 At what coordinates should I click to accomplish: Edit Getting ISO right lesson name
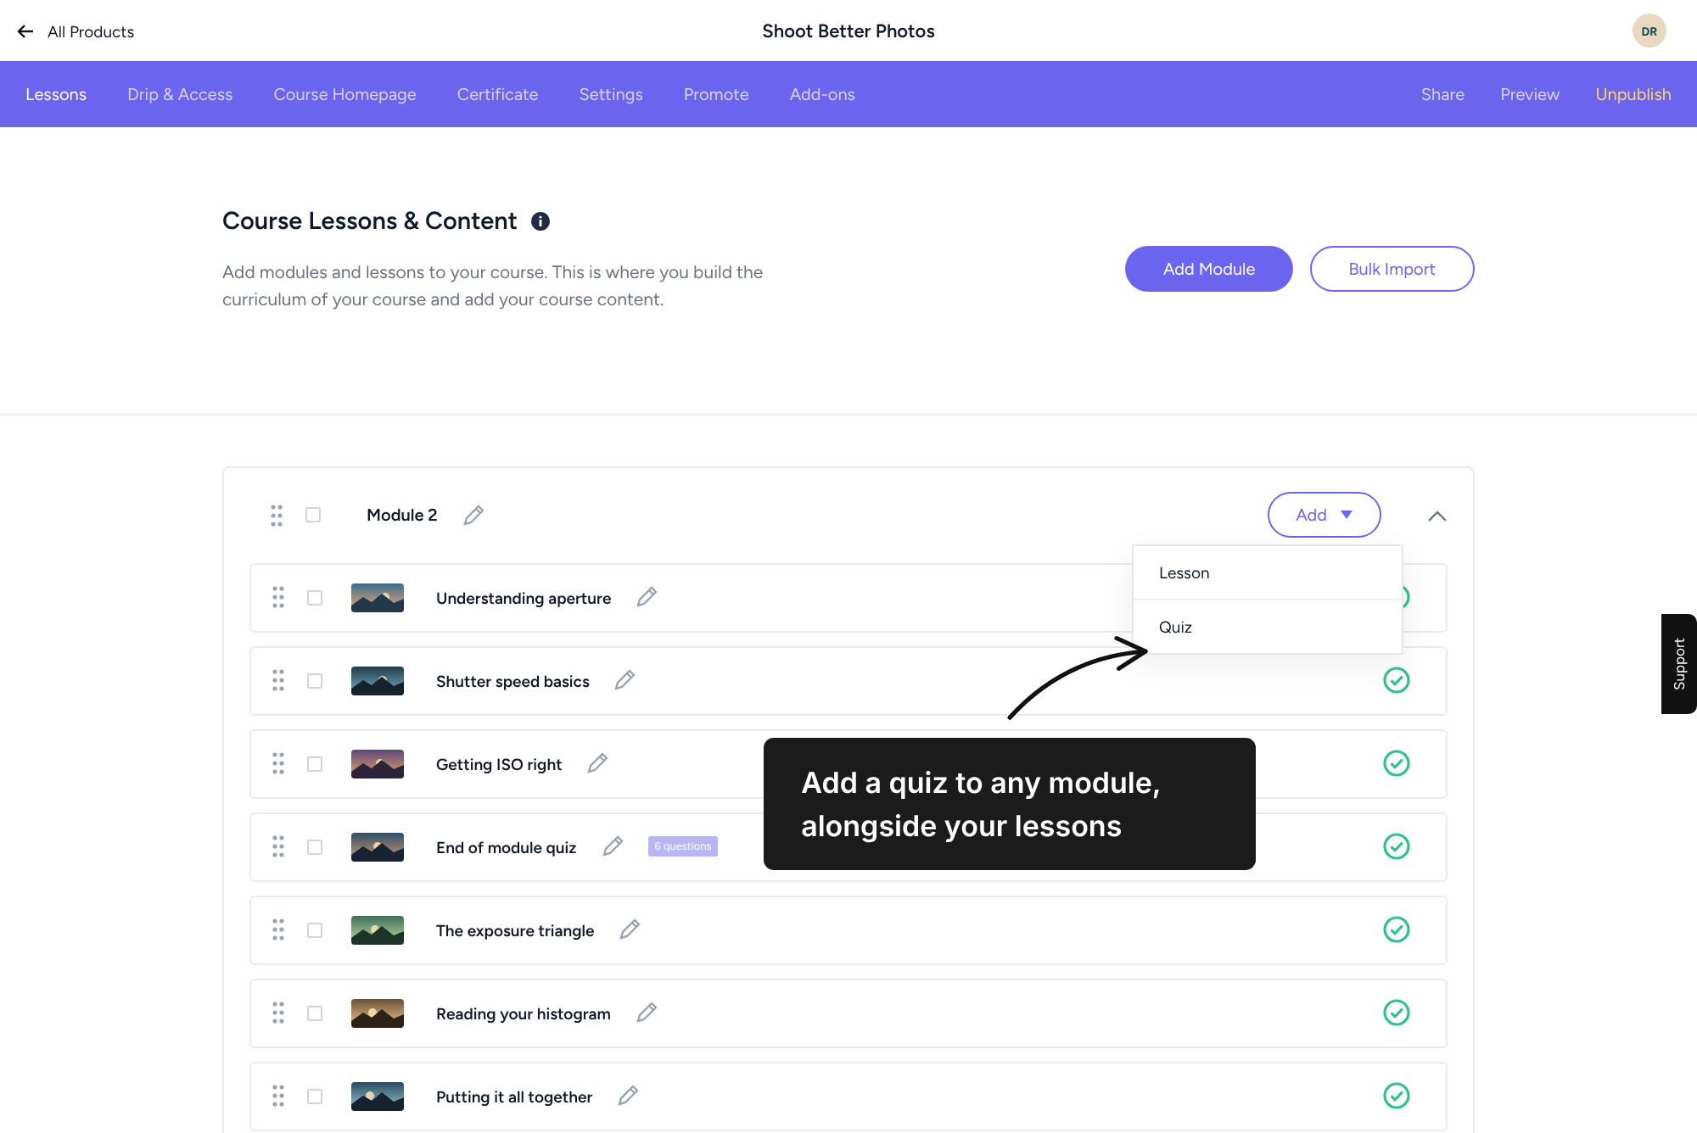pos(597,763)
